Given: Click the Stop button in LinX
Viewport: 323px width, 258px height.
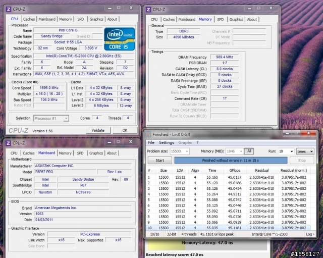Looking at the screenshot, I should [x=302, y=161].
